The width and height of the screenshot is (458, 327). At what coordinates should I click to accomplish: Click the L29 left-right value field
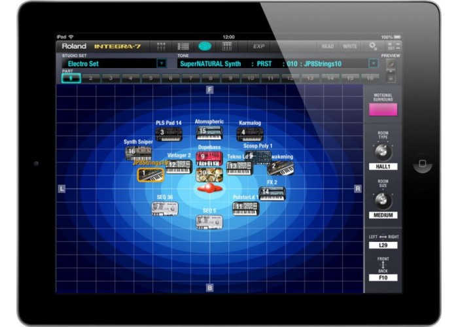coord(383,245)
